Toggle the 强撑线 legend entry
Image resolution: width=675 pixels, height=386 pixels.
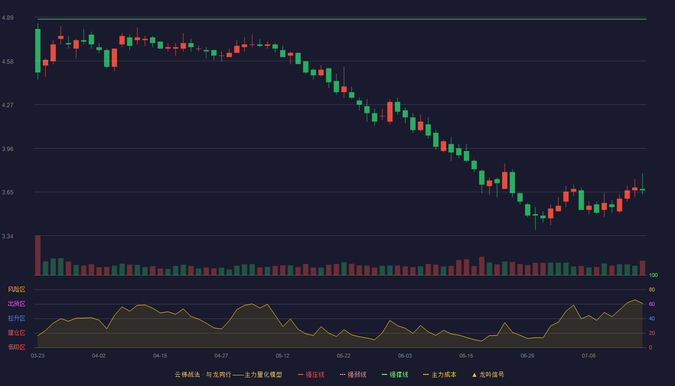(x=395, y=374)
